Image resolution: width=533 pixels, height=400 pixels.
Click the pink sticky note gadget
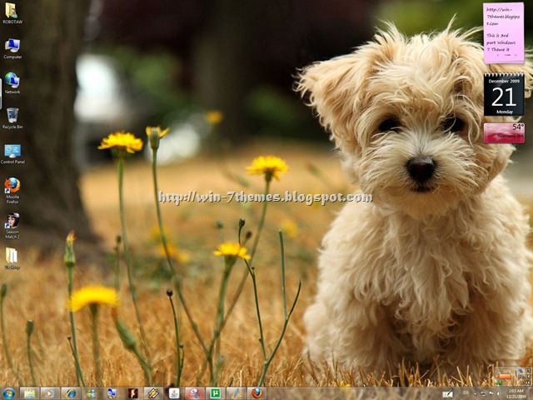(x=503, y=32)
